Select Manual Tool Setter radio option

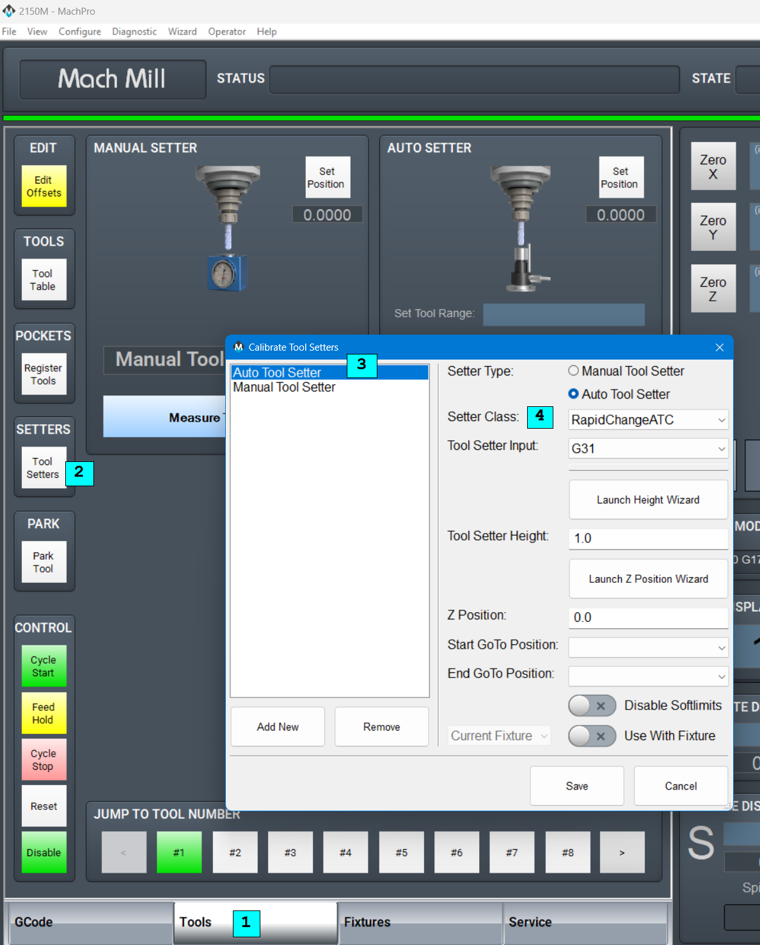point(573,371)
